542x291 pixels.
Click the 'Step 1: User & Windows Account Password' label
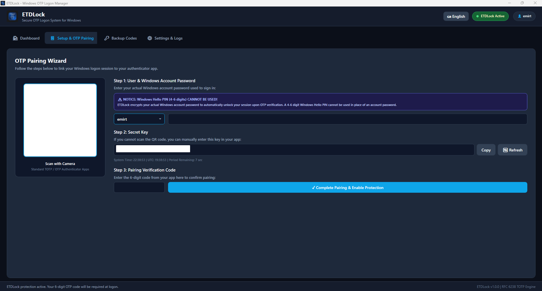tap(154, 81)
